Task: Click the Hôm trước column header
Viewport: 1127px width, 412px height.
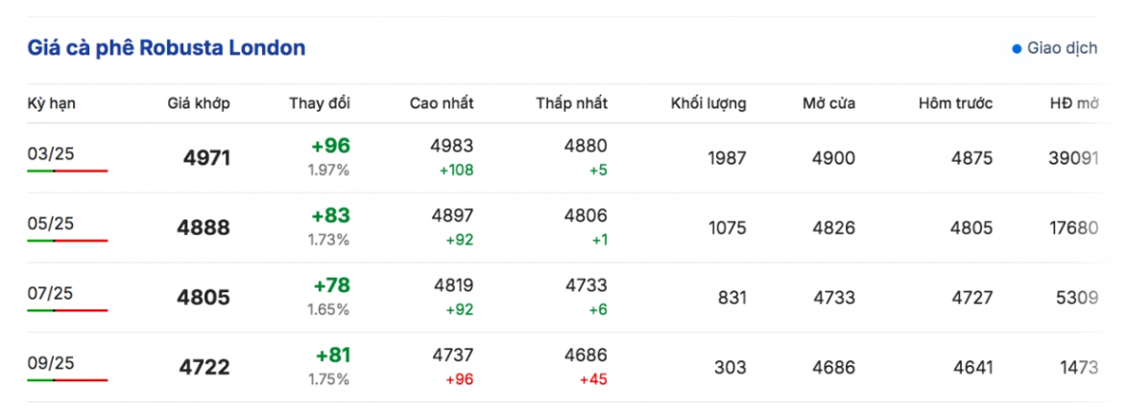Action: [956, 103]
